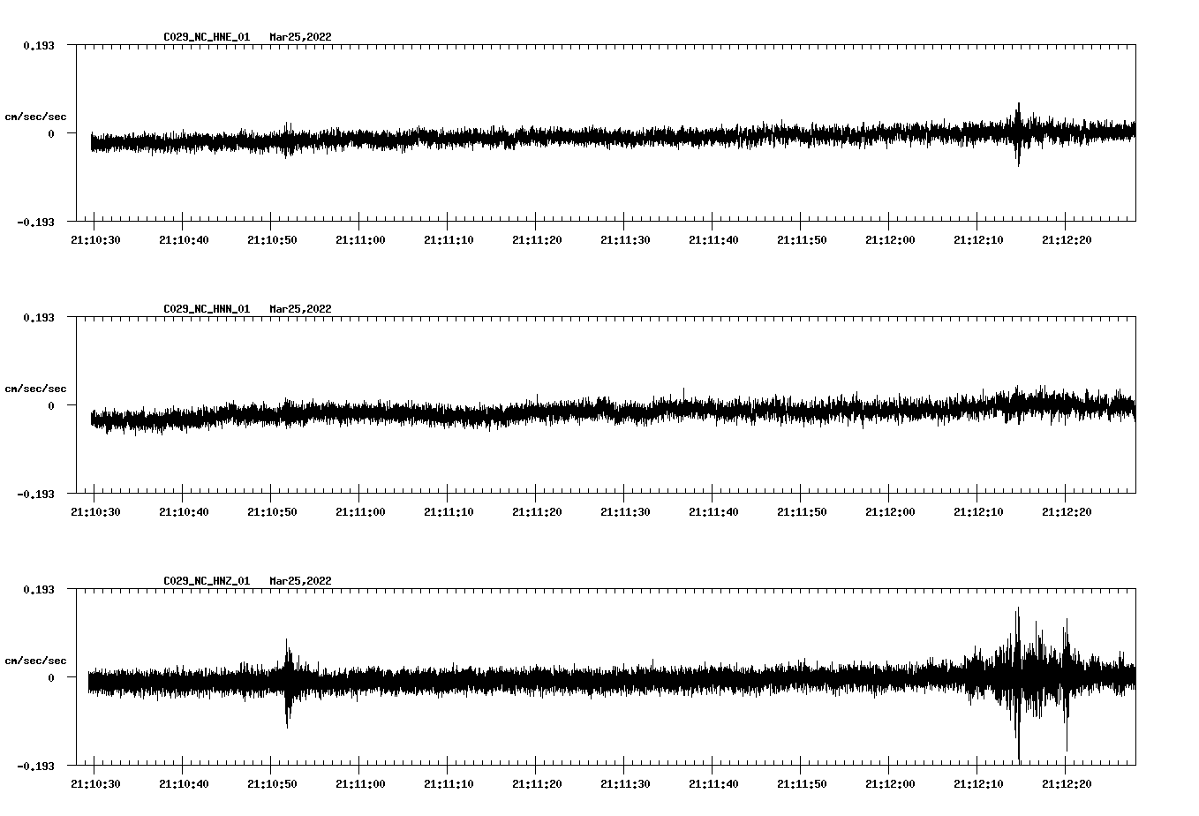Click the 21:11:20 time label on the HNZ plot
Image resolution: width=1199 pixels, height=816 pixels.
tap(537, 784)
